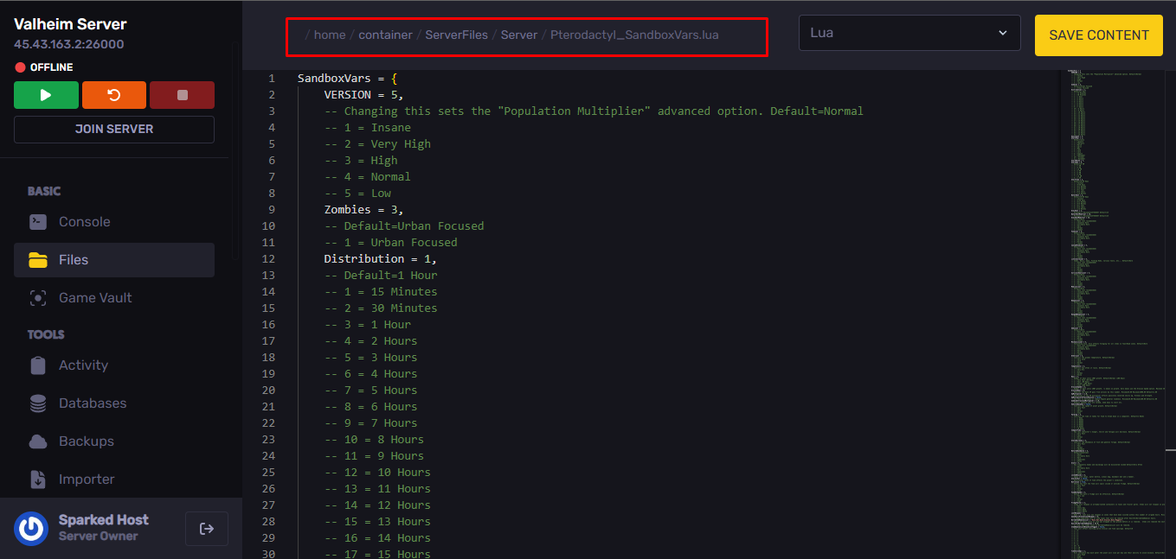This screenshot has height=559, width=1176.
Task: Go to ServerFiles in the file path
Action: tap(456, 35)
